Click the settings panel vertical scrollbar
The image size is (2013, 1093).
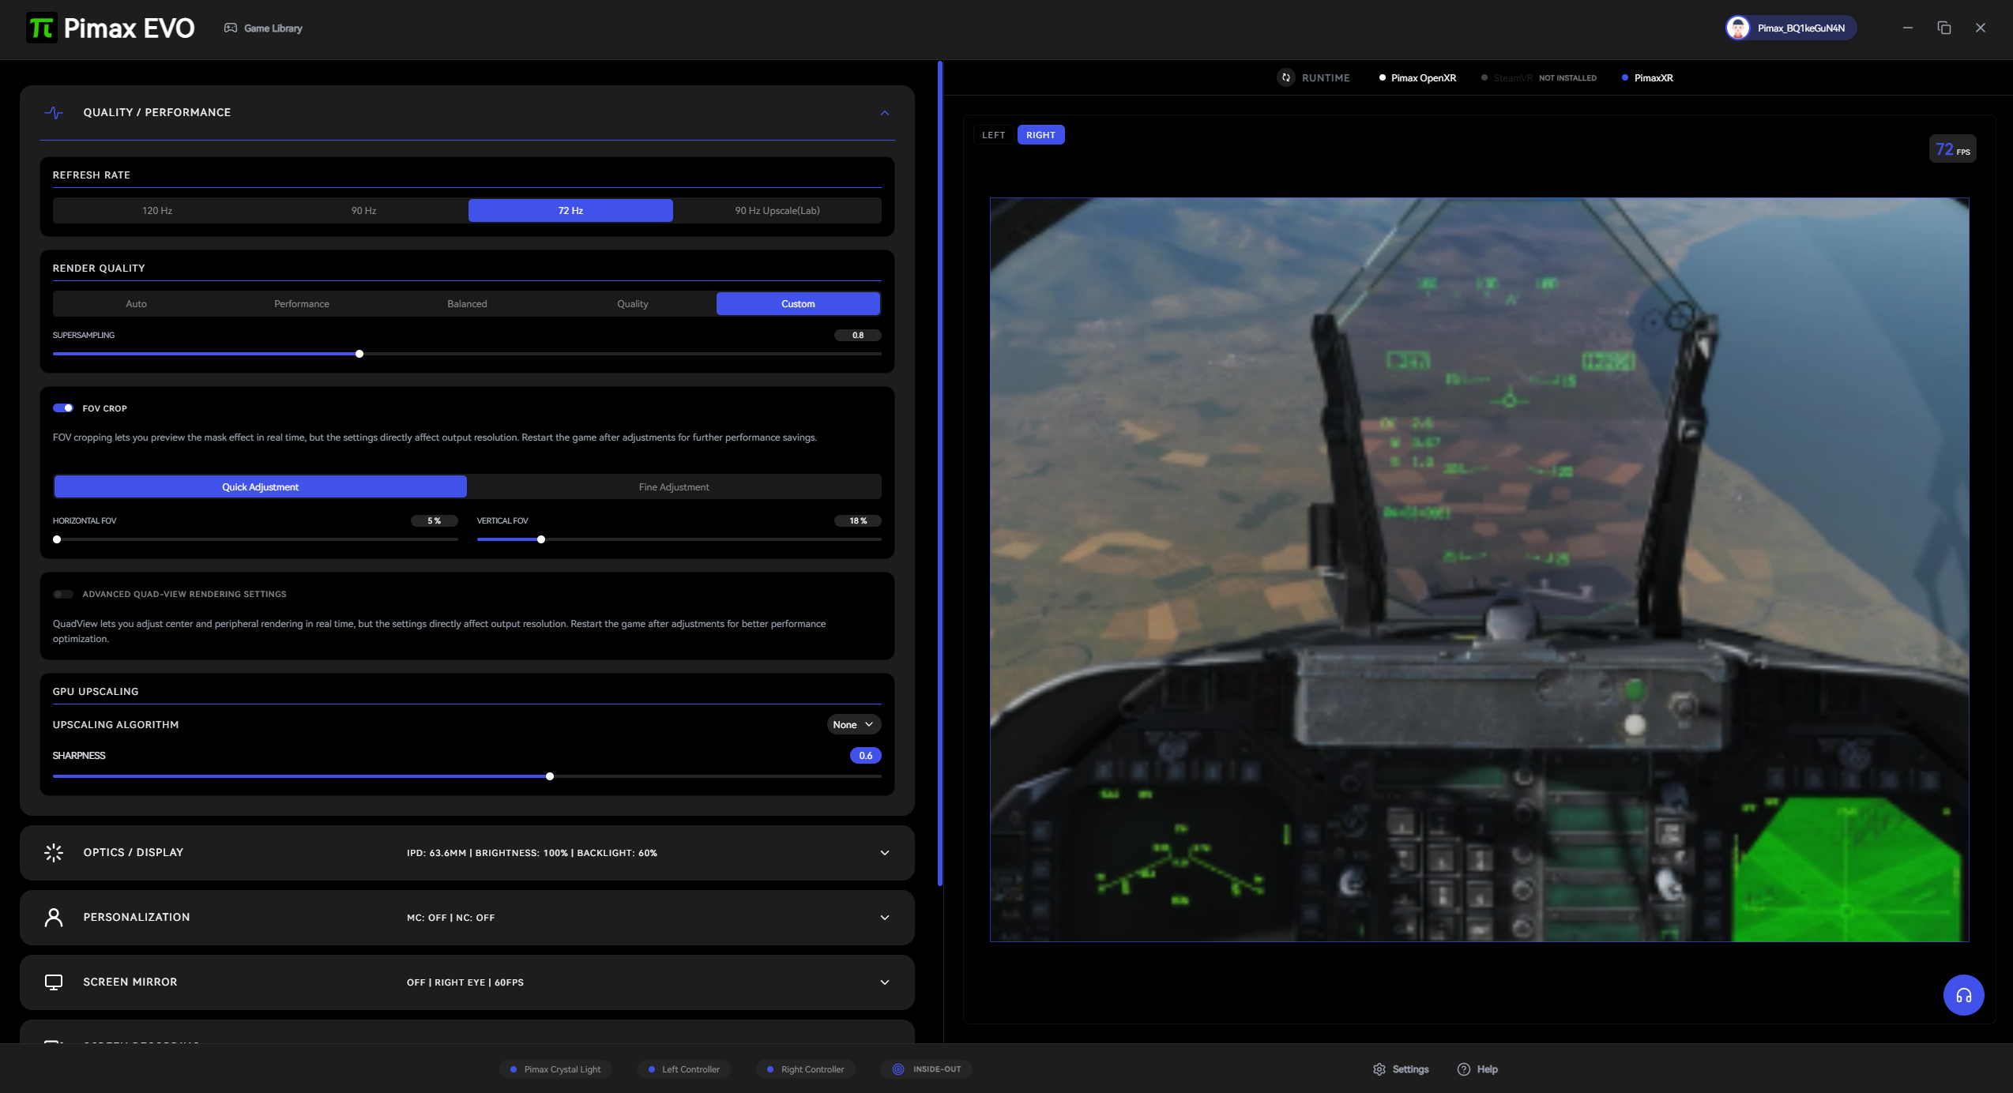[x=940, y=474]
